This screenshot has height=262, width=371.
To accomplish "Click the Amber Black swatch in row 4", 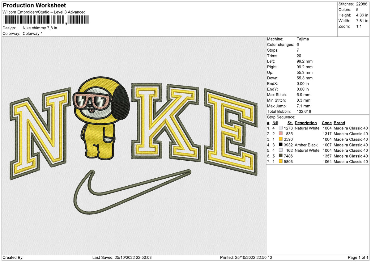I will coord(280,145).
